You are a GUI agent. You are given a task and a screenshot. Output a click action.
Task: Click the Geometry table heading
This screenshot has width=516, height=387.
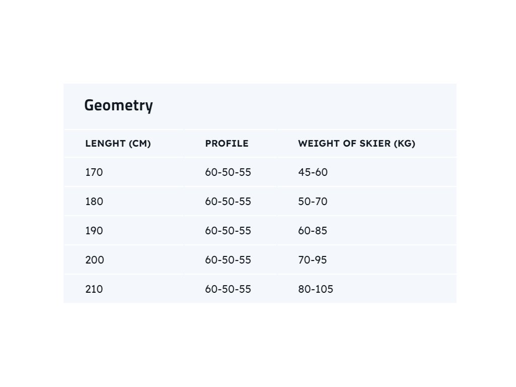118,106
